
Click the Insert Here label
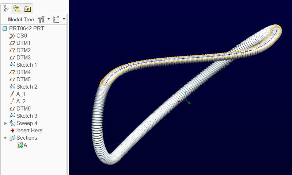(x=29, y=131)
